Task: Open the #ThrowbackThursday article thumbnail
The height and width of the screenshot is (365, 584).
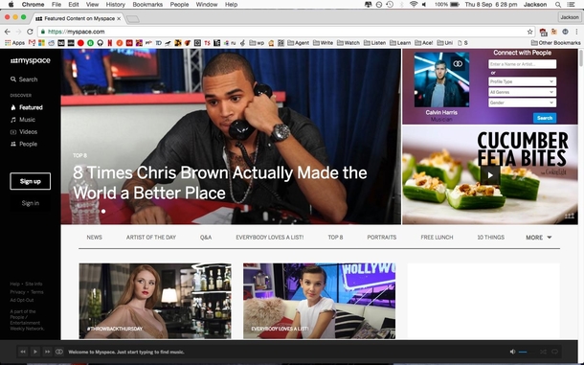Action: pos(155,301)
